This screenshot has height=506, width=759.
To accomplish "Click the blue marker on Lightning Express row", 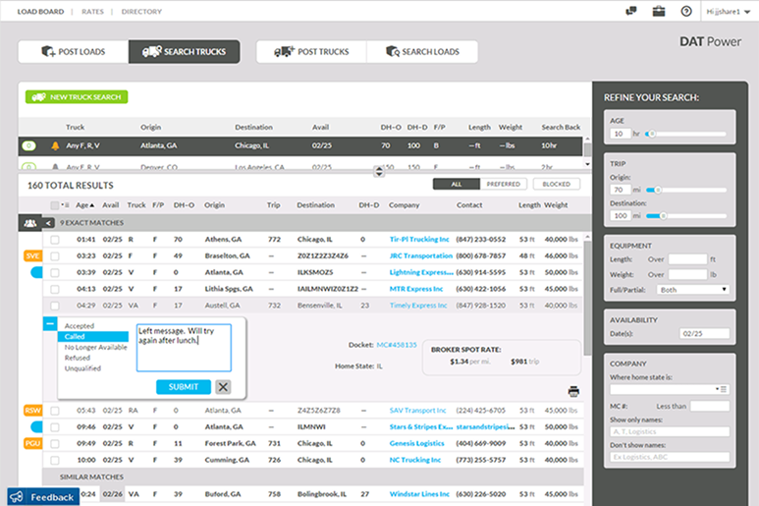I will click(x=36, y=272).
